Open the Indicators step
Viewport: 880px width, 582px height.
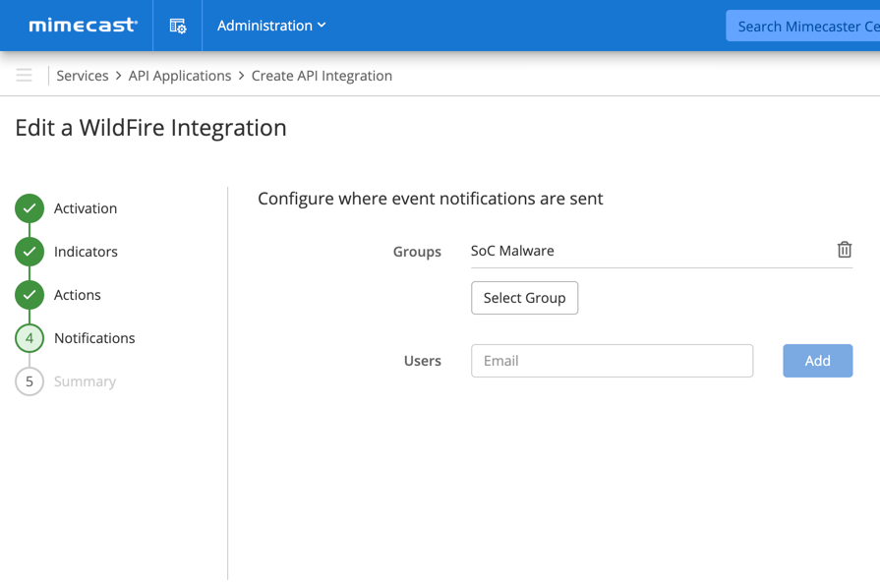coord(86,252)
